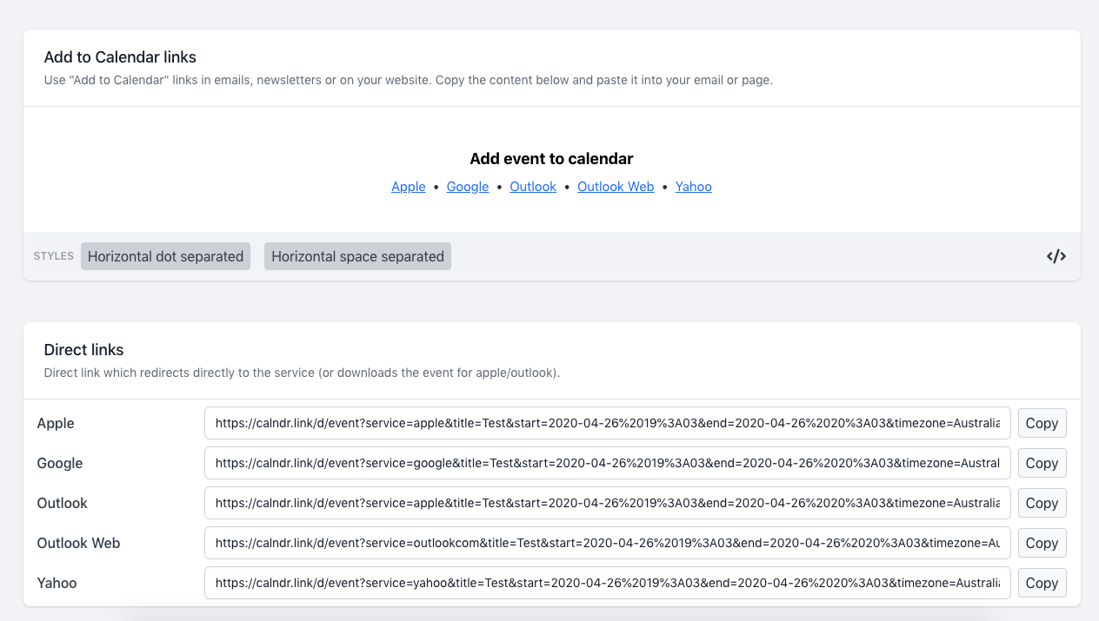Open the Google calendar link
Image resolution: width=1099 pixels, height=621 pixels.
[x=468, y=187]
